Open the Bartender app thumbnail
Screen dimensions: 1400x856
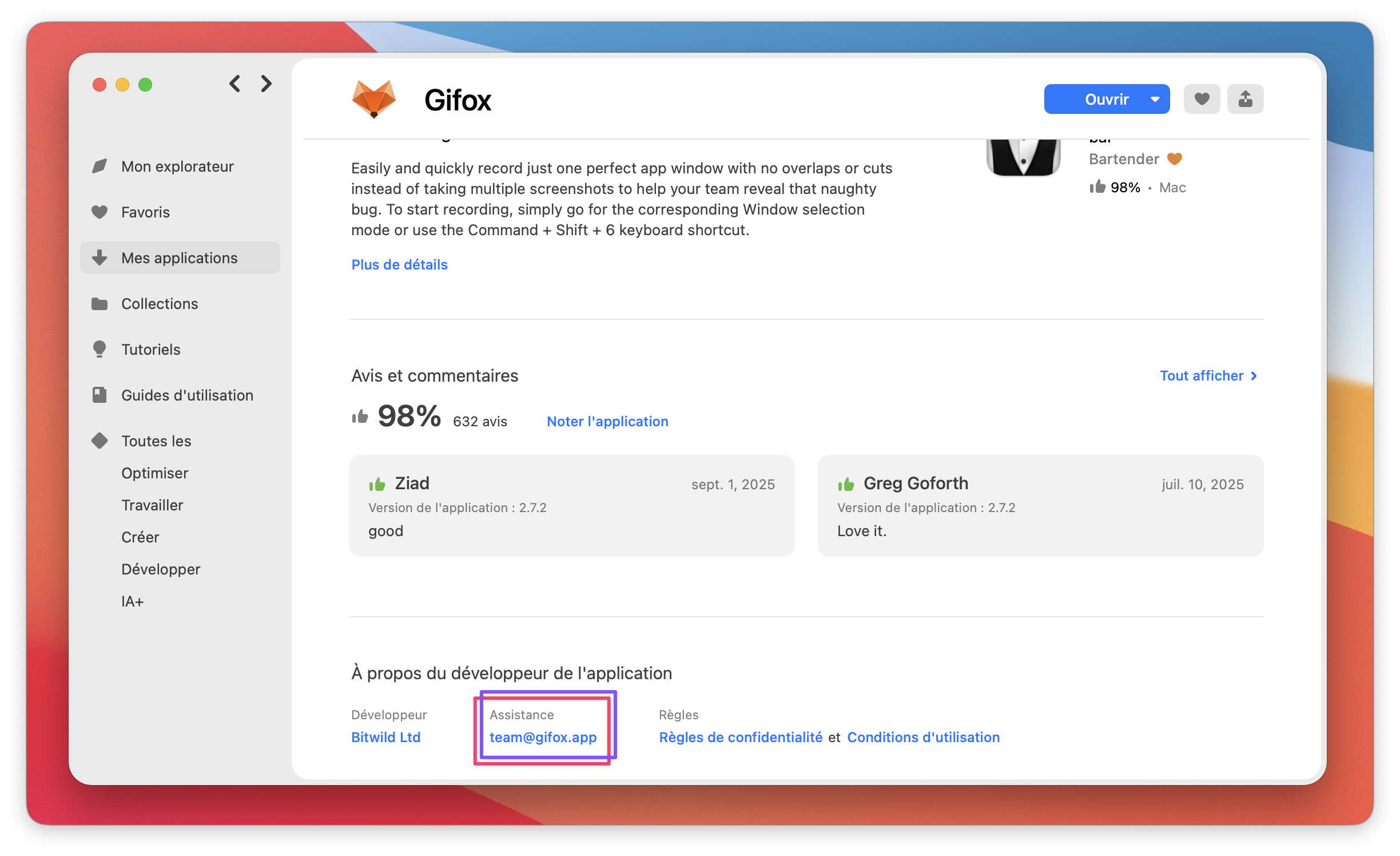coord(1023,157)
